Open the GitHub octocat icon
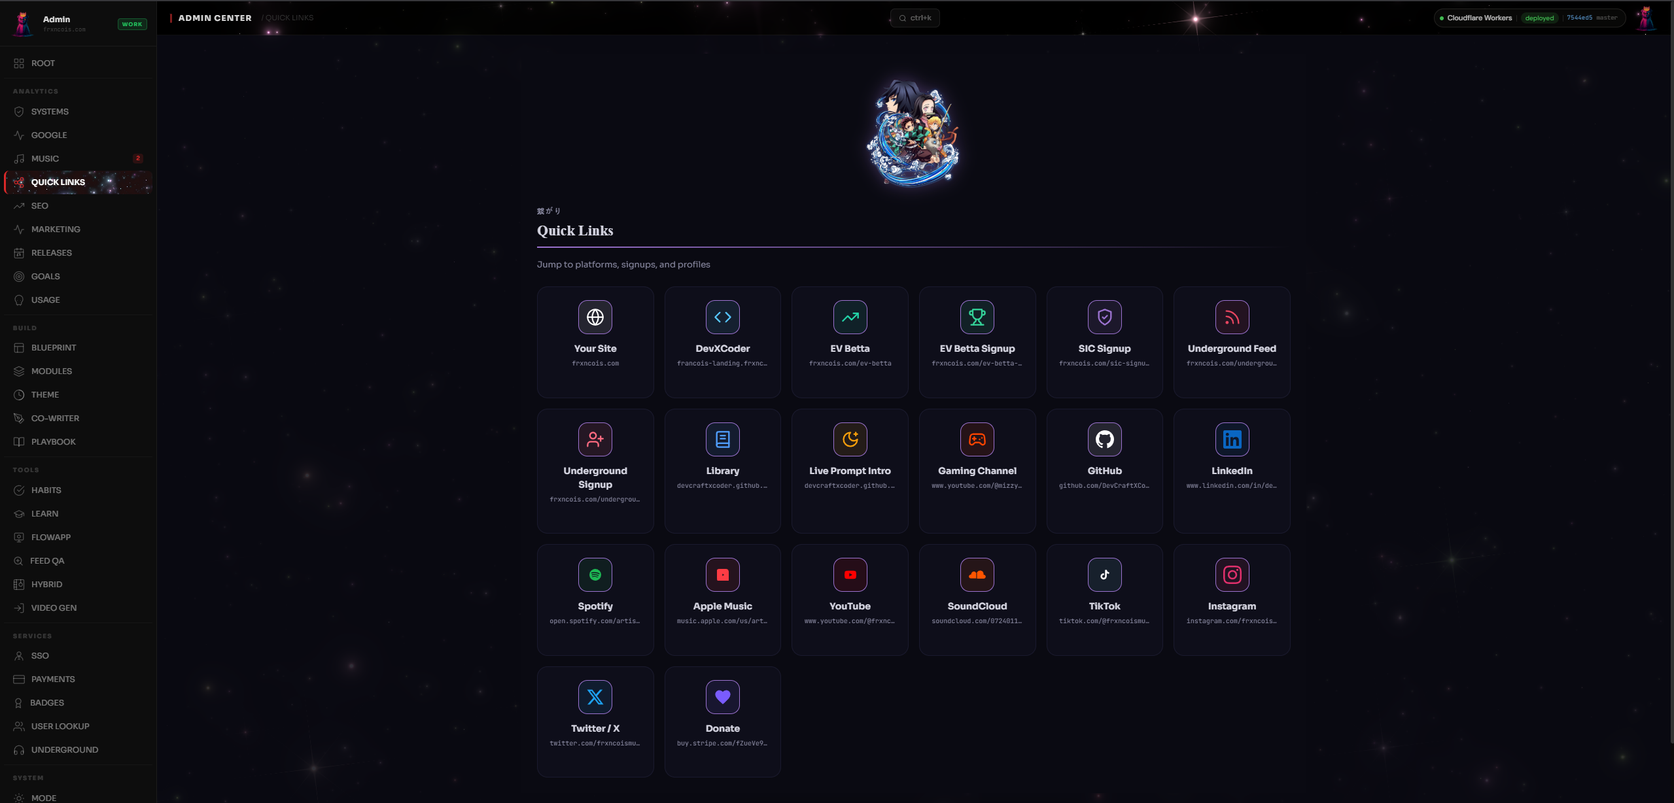Screen dimensions: 1674x803 [1104, 439]
